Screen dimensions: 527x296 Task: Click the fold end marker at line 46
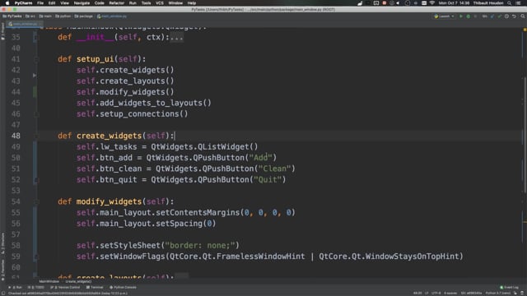[36, 114]
